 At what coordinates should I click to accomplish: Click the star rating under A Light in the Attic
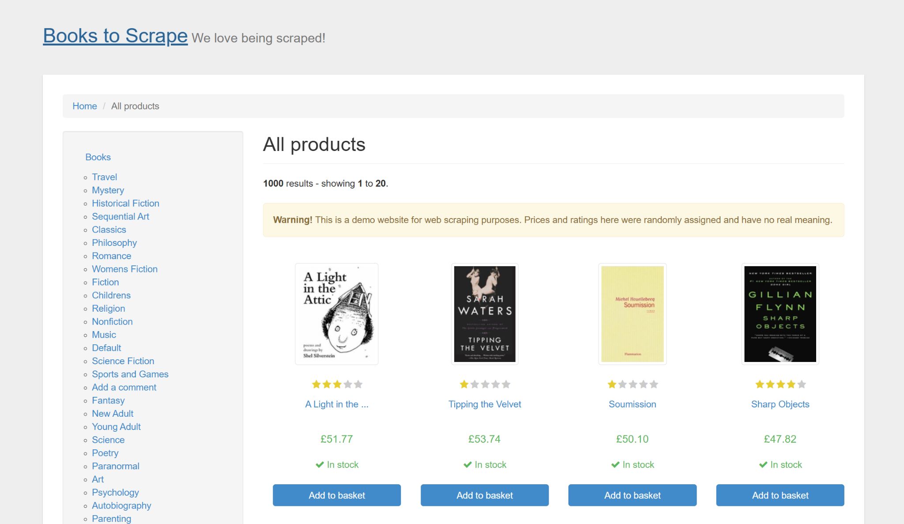337,385
